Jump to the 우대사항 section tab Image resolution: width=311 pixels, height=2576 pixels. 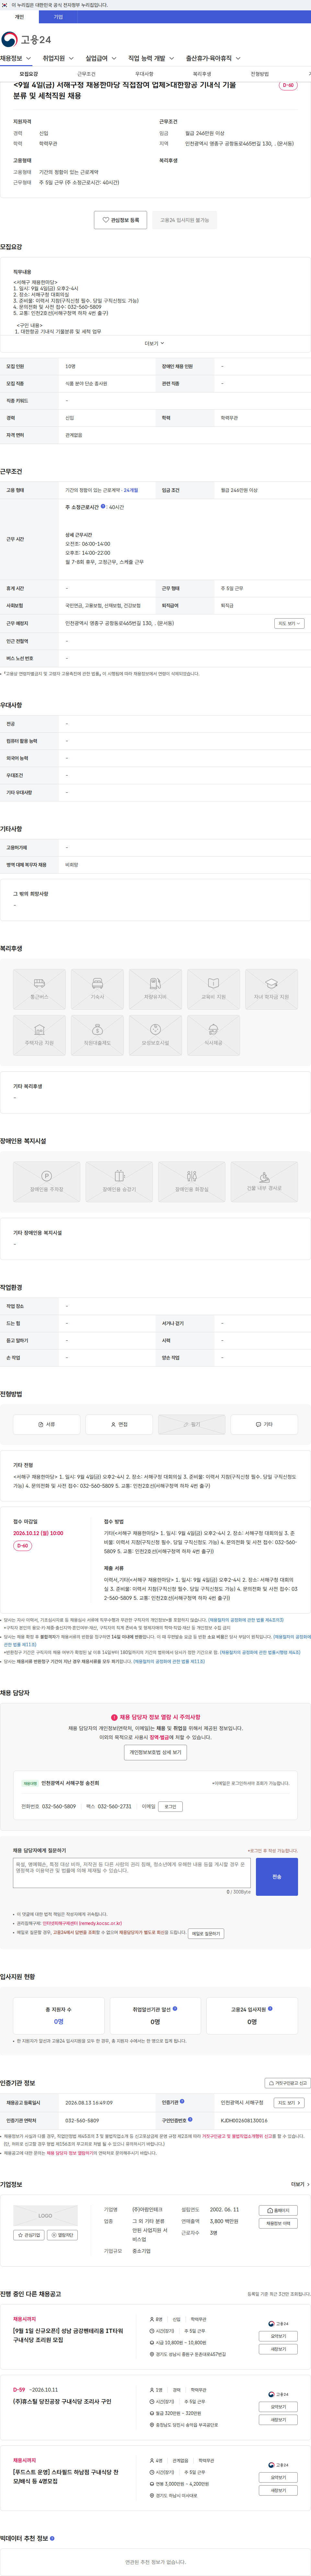[144, 74]
